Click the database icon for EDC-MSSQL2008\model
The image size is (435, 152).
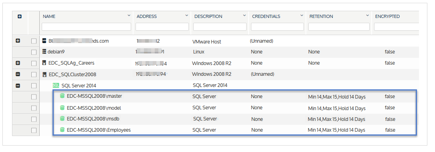click(63, 107)
